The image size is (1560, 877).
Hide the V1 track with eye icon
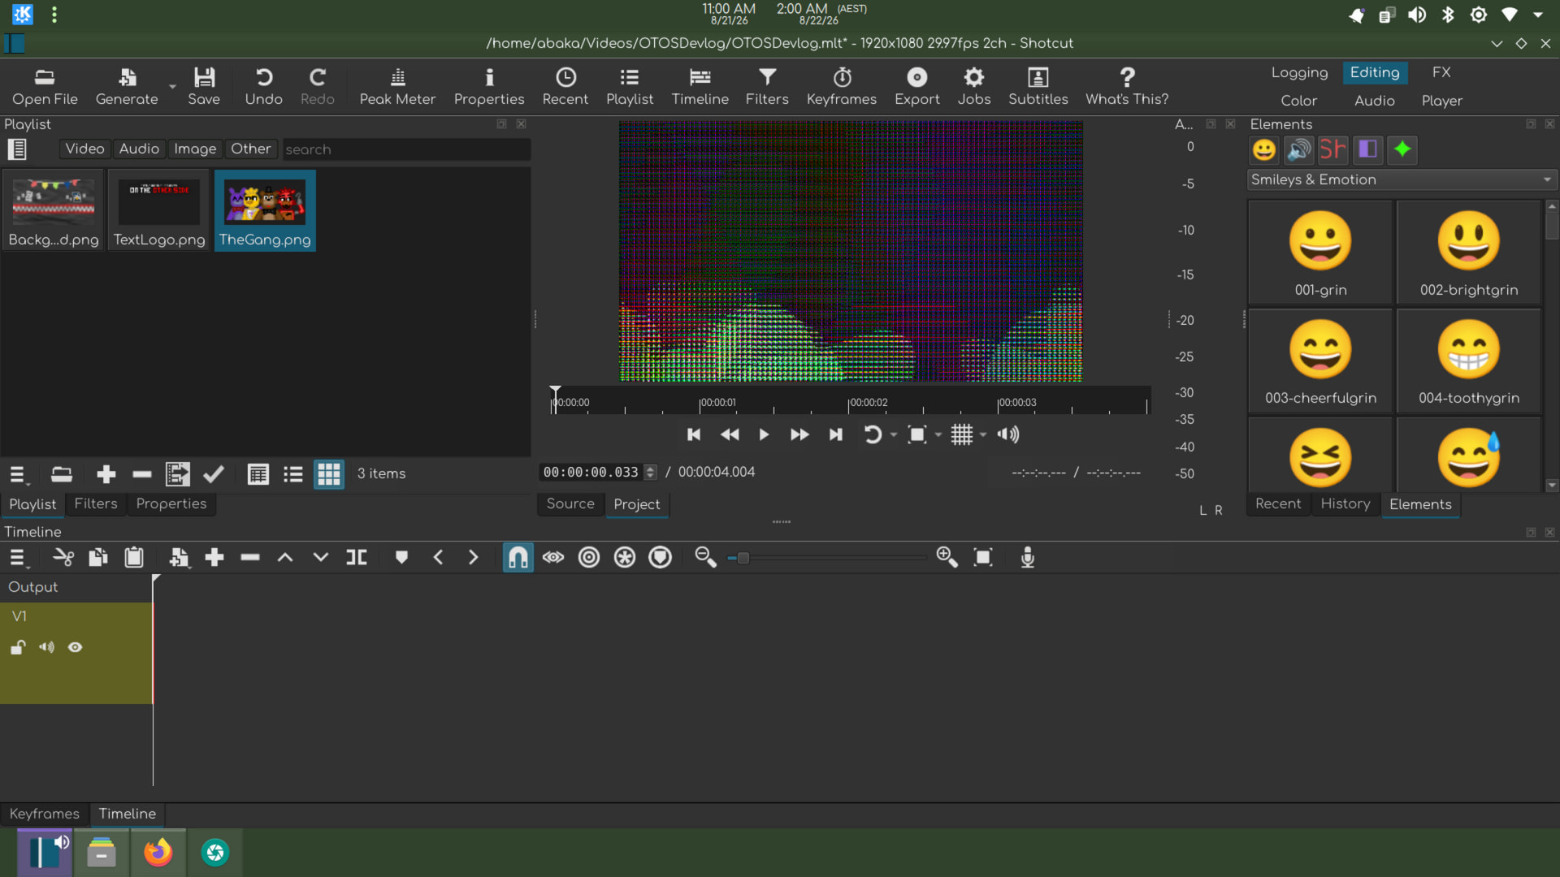[x=76, y=647]
